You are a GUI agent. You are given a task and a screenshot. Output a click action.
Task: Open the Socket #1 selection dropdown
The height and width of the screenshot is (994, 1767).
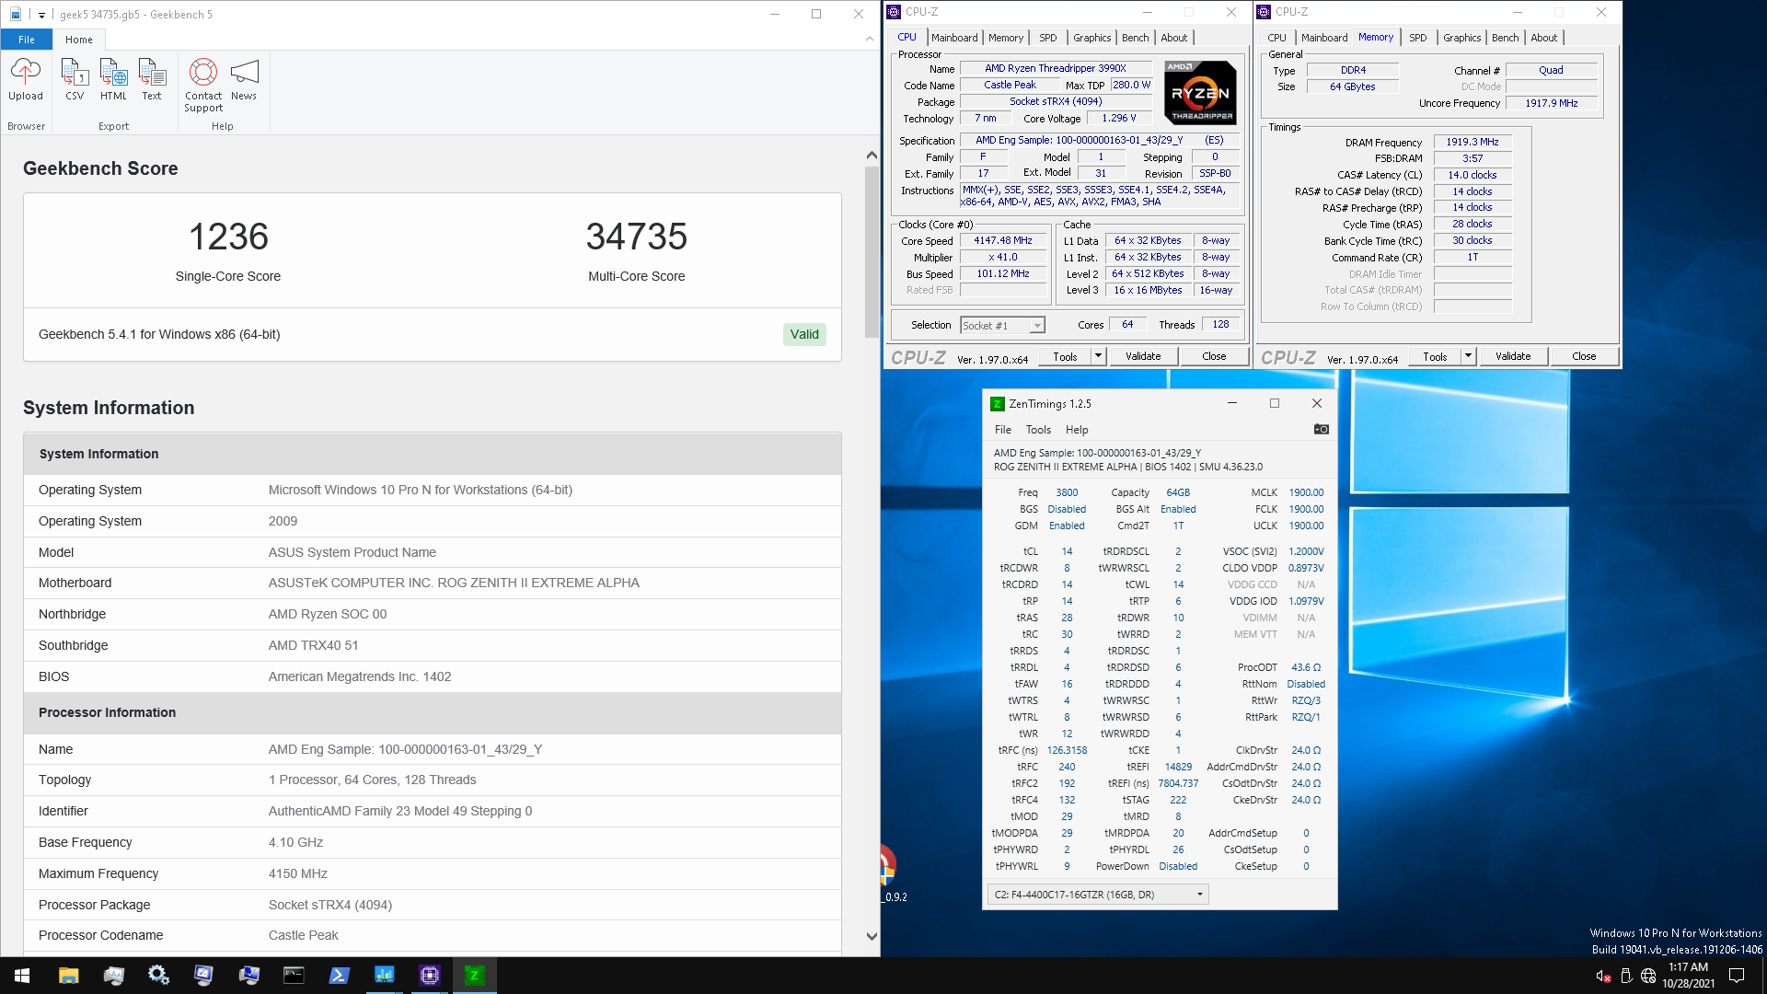point(1002,325)
